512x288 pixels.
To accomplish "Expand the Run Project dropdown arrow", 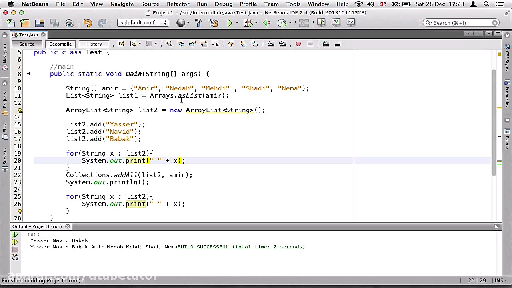I will coord(236,23).
